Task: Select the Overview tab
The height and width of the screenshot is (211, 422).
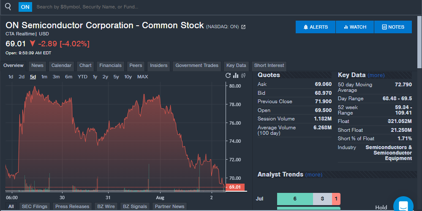Action: point(14,66)
